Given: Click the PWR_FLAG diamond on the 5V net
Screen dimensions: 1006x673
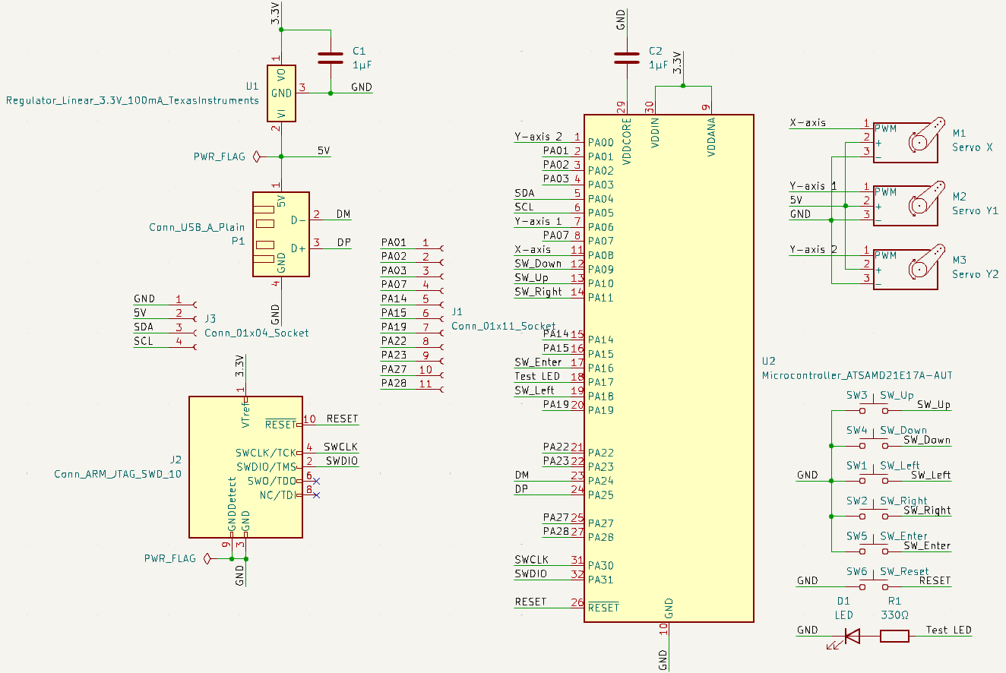Looking at the screenshot, I should (256, 156).
